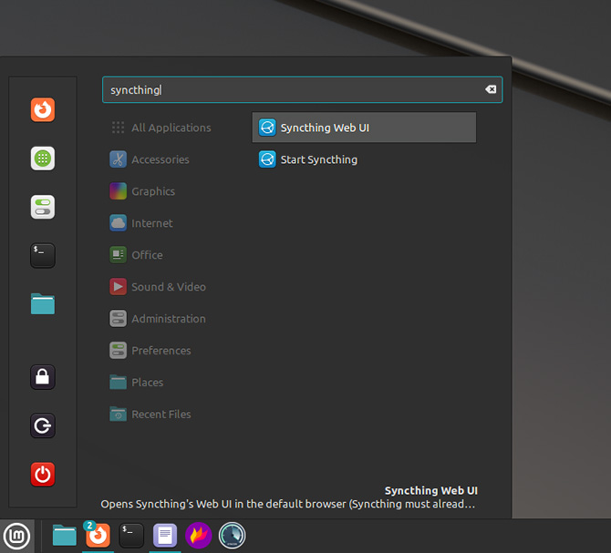The width and height of the screenshot is (611, 553).
Task: Select the Places category
Action: pos(137,383)
